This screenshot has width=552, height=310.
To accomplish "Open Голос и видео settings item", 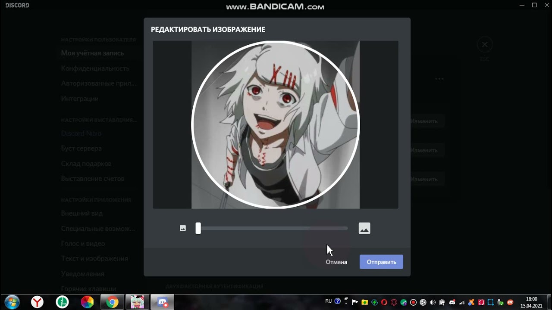I will [83, 243].
